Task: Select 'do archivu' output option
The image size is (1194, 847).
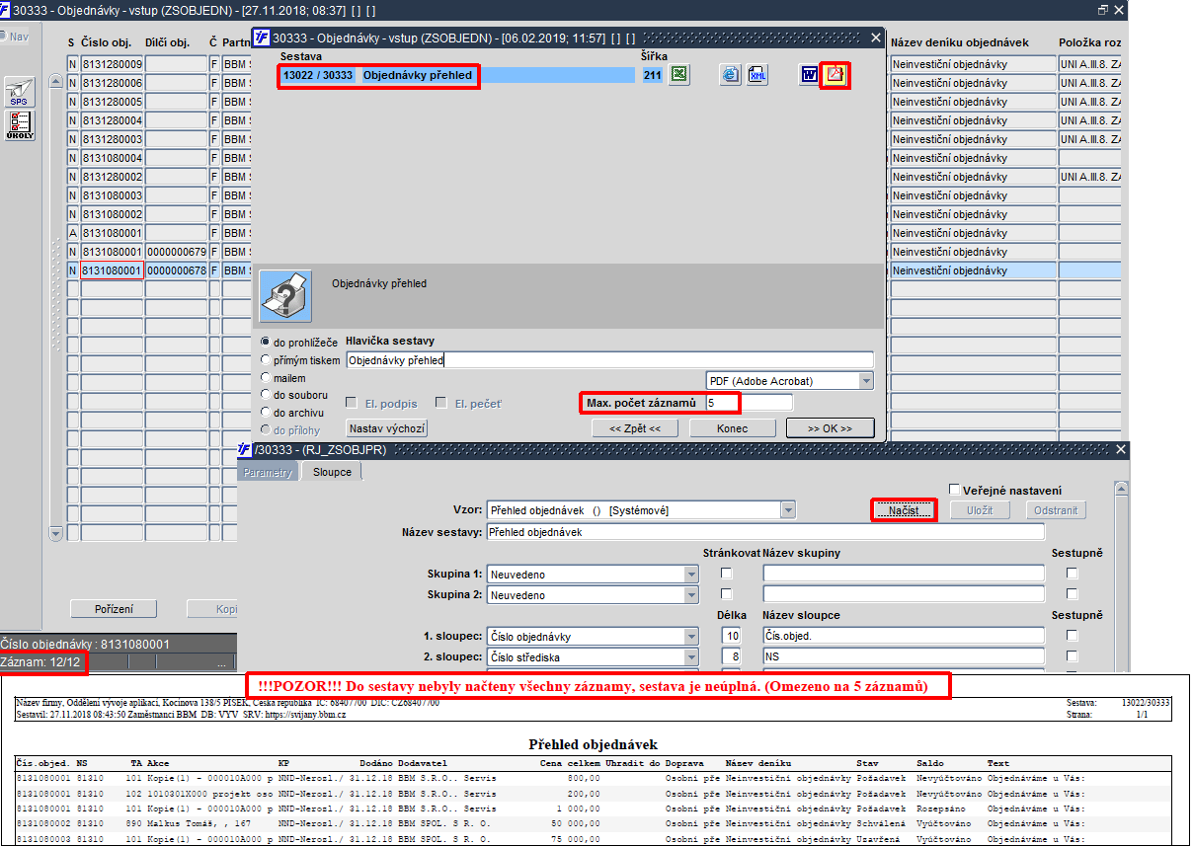Action: [x=266, y=412]
